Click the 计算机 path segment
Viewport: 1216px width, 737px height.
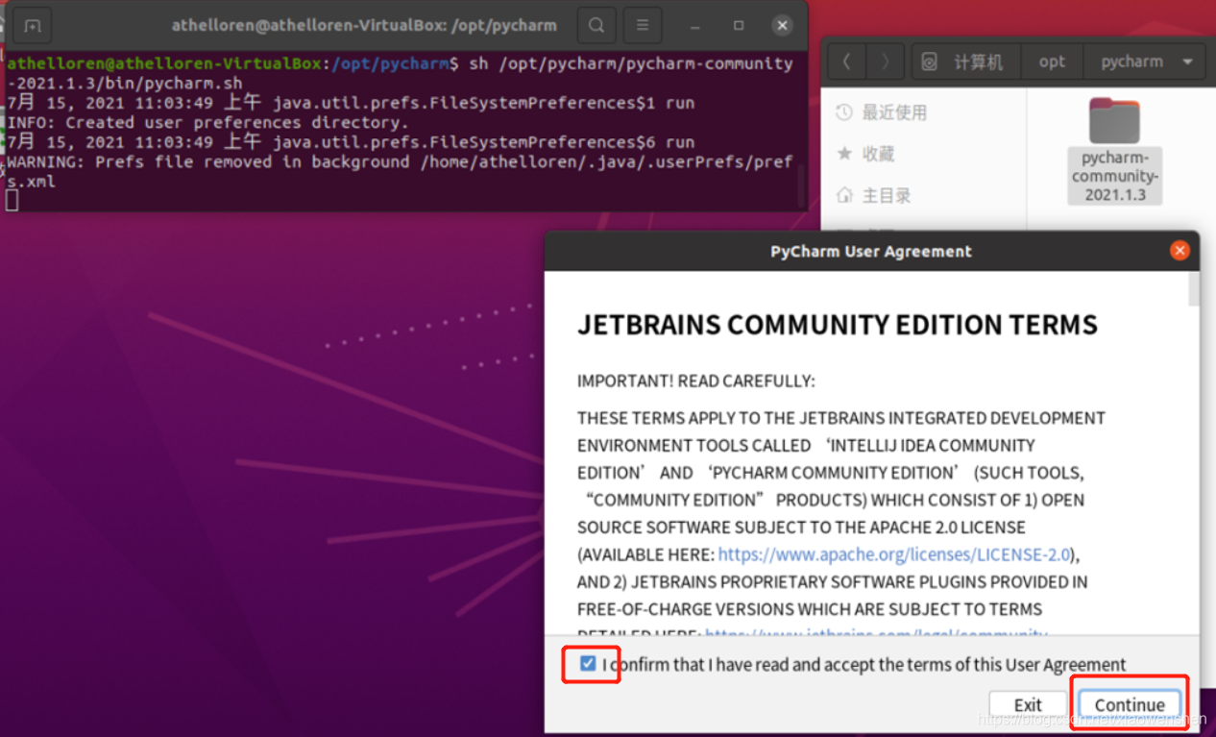pos(967,61)
